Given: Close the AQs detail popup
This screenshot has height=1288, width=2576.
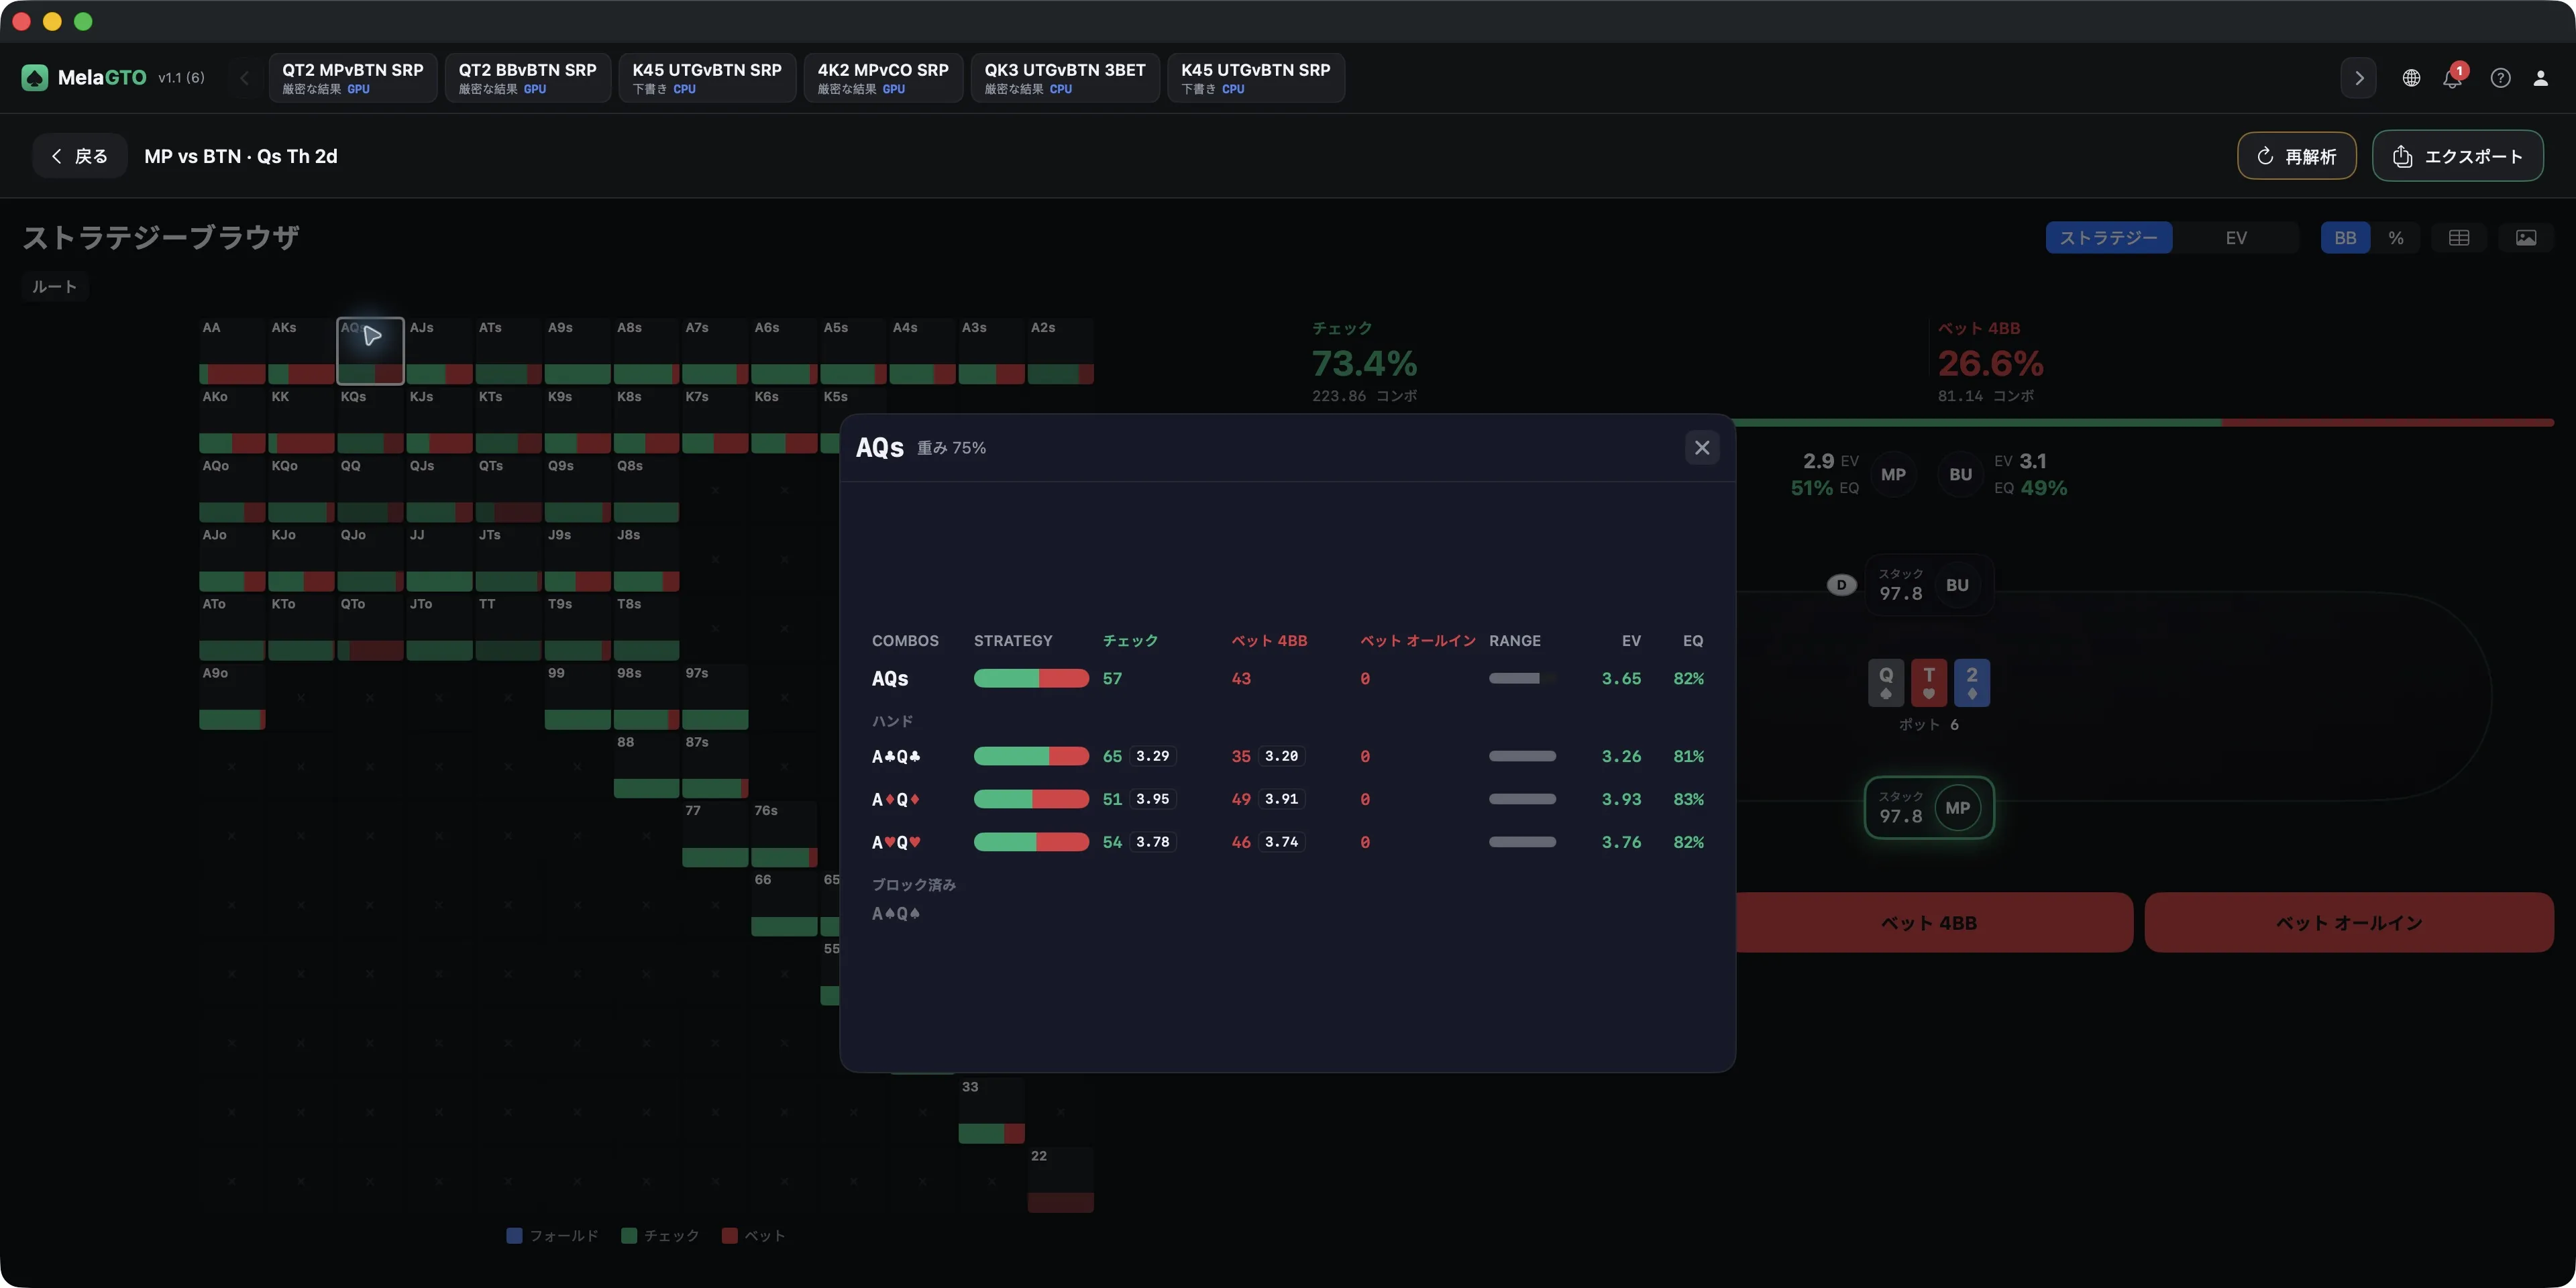Looking at the screenshot, I should point(1702,447).
